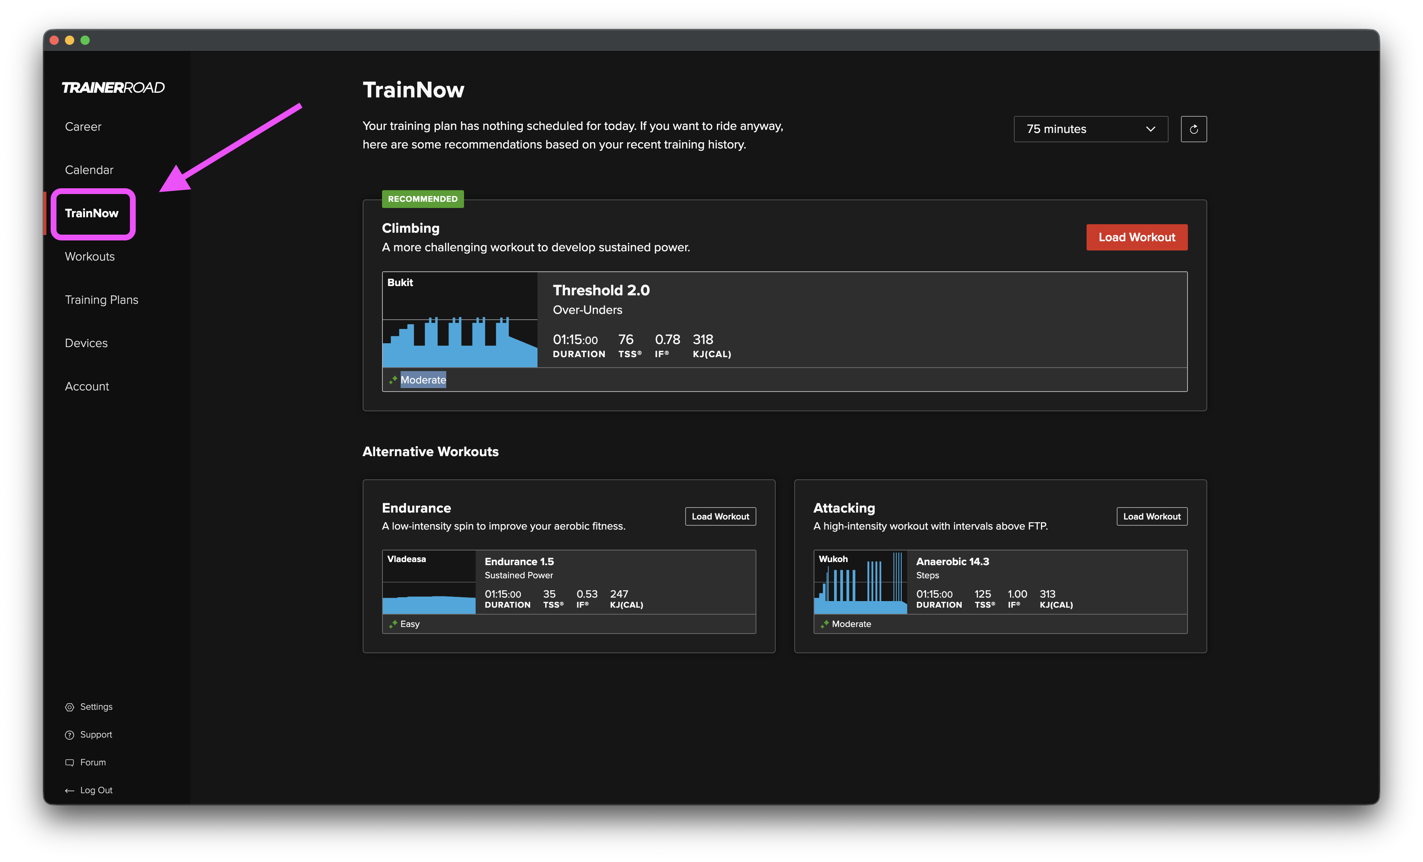Click the difficulty icon in the Wukoh card
1423x862 pixels.
pyautogui.click(x=824, y=624)
